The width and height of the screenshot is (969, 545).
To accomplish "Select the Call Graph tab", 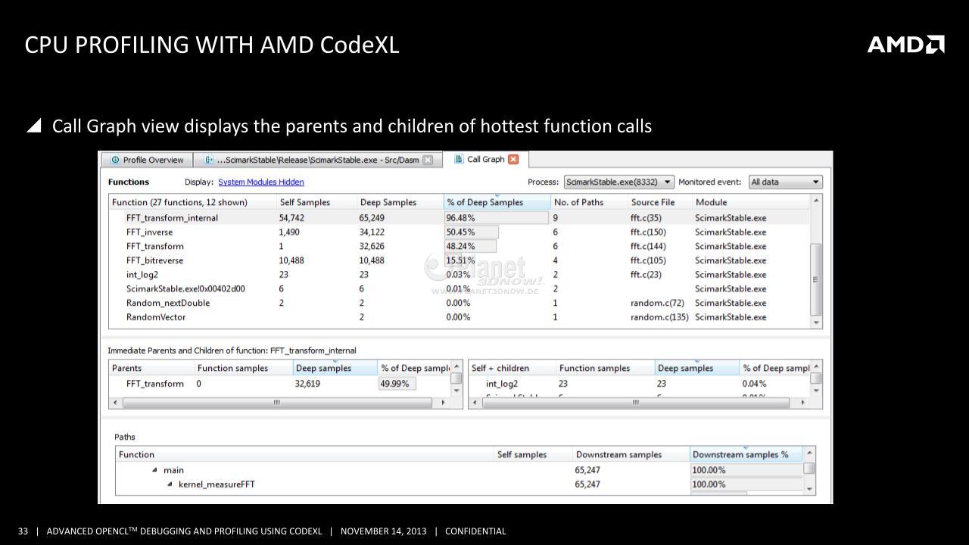I will pos(485,159).
